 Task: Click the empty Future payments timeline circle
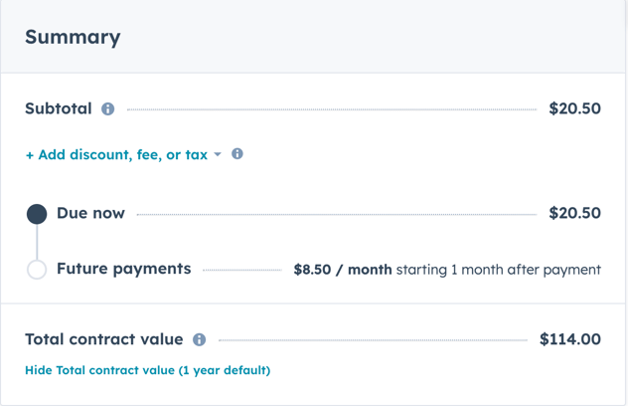(x=37, y=270)
